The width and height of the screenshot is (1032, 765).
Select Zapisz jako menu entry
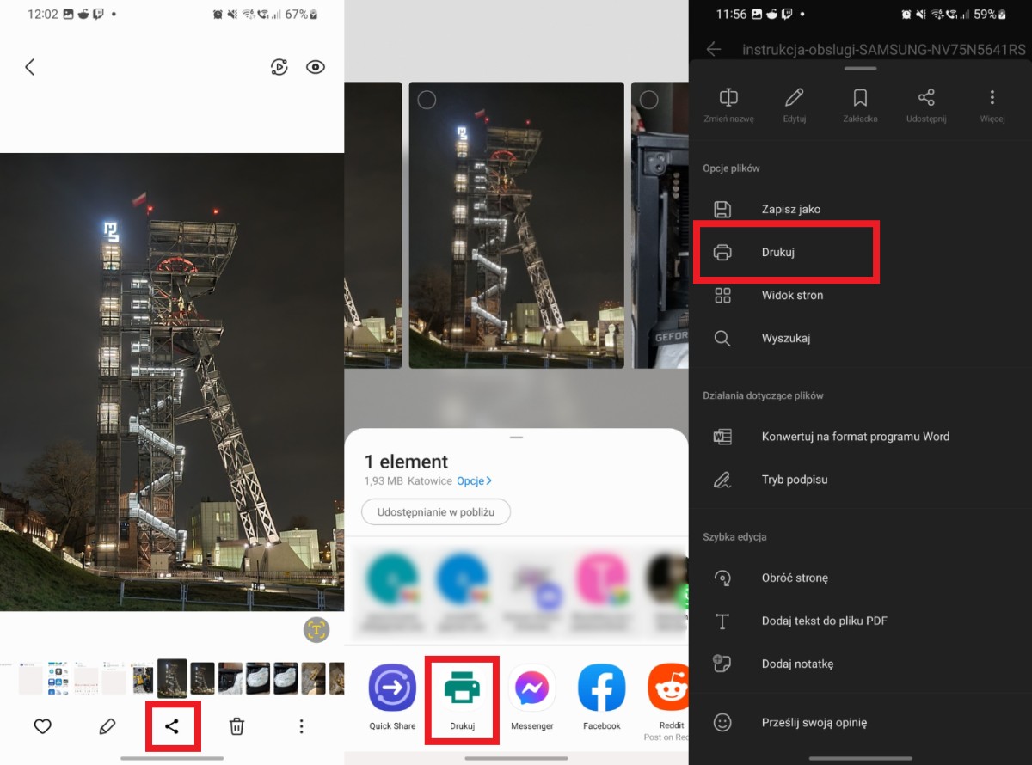(790, 209)
